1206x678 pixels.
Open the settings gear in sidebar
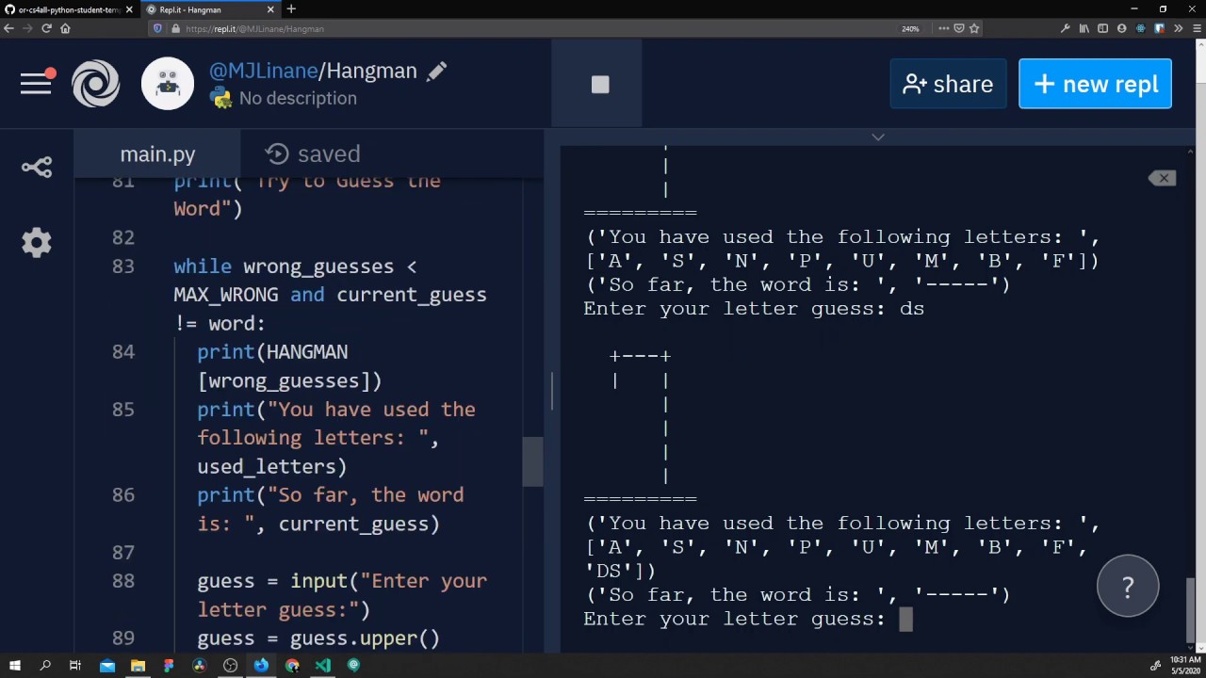tap(37, 243)
